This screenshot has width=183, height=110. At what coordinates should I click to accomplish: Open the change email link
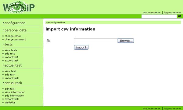13,36
